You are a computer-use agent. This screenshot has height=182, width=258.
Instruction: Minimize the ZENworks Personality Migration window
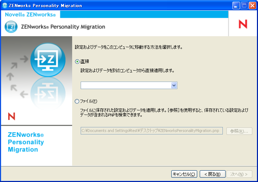click(x=236, y=6)
